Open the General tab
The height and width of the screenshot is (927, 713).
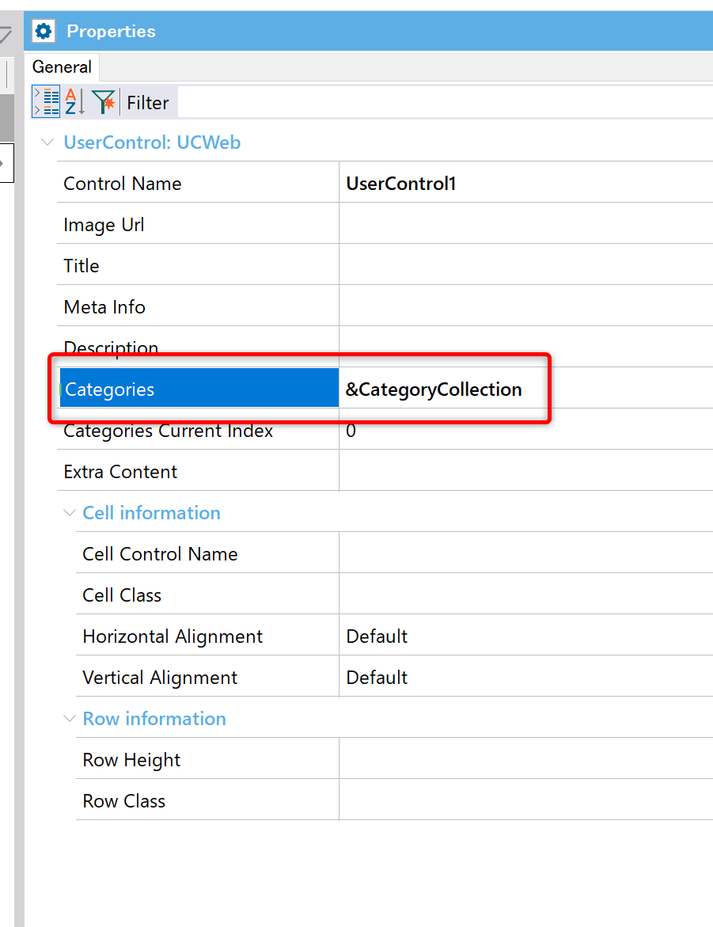pos(62,66)
